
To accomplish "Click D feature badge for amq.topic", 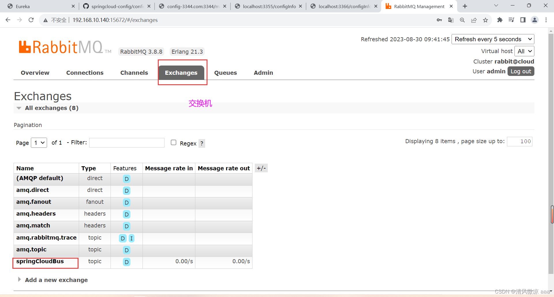I will (x=126, y=250).
